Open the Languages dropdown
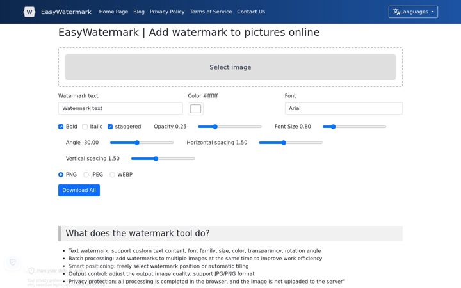The image size is (461, 288). click(413, 12)
